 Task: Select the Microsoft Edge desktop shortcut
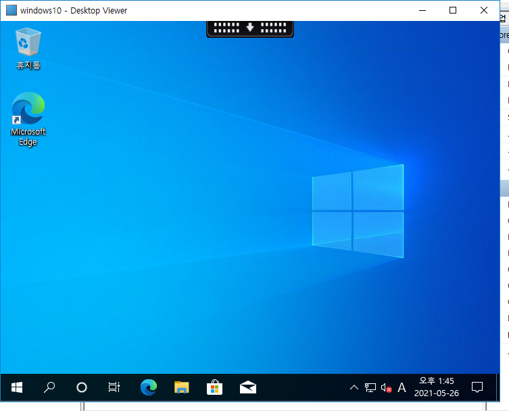(x=28, y=119)
